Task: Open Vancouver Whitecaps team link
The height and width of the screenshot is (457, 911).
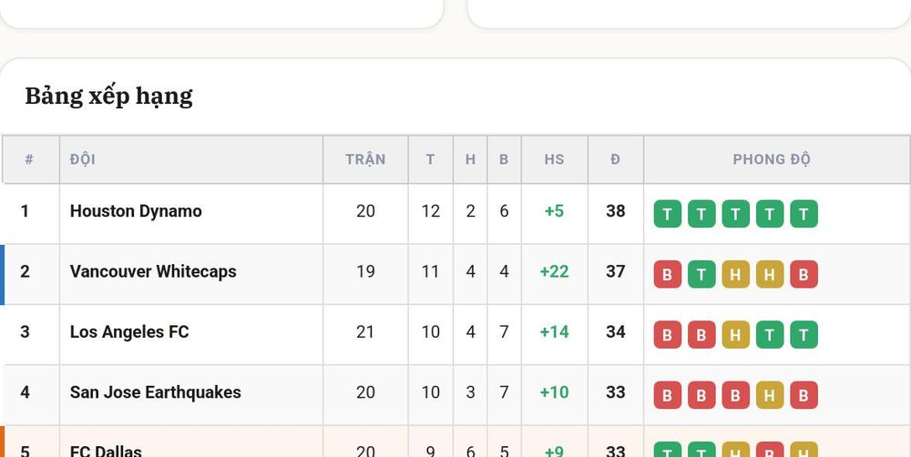Action: 153,272
